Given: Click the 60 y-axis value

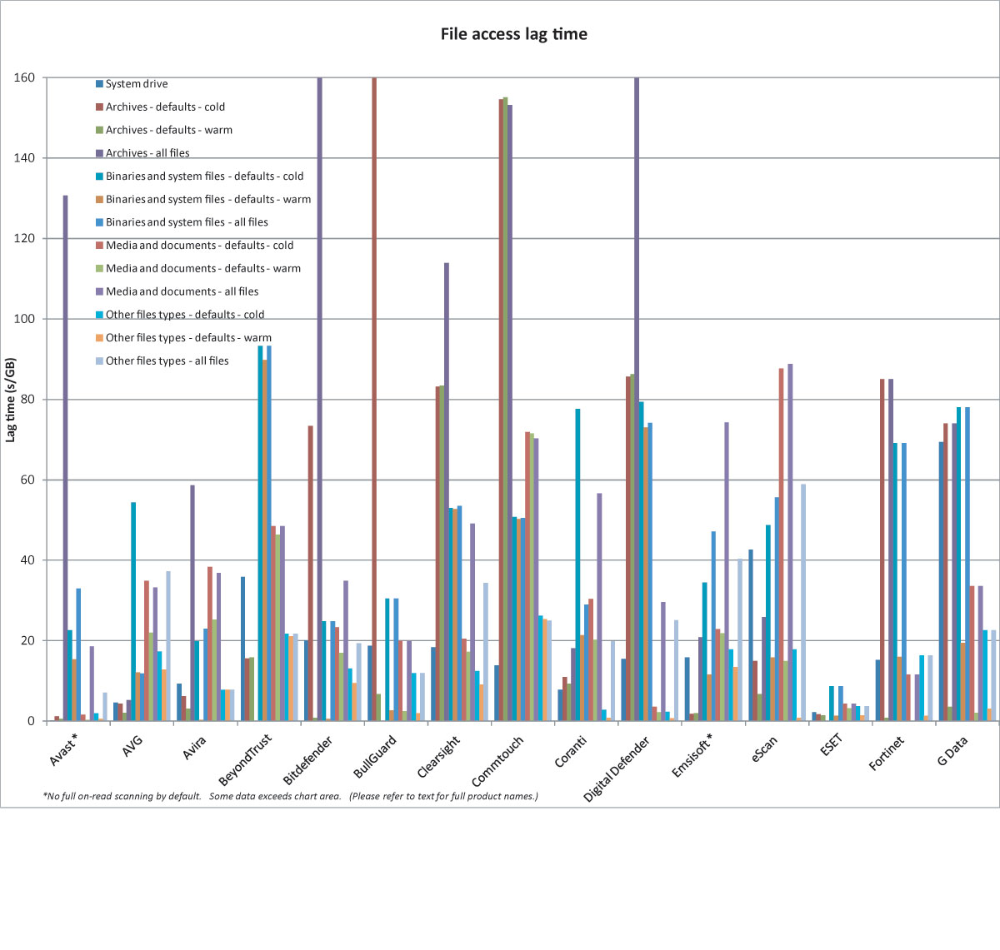Looking at the screenshot, I should click(x=27, y=480).
